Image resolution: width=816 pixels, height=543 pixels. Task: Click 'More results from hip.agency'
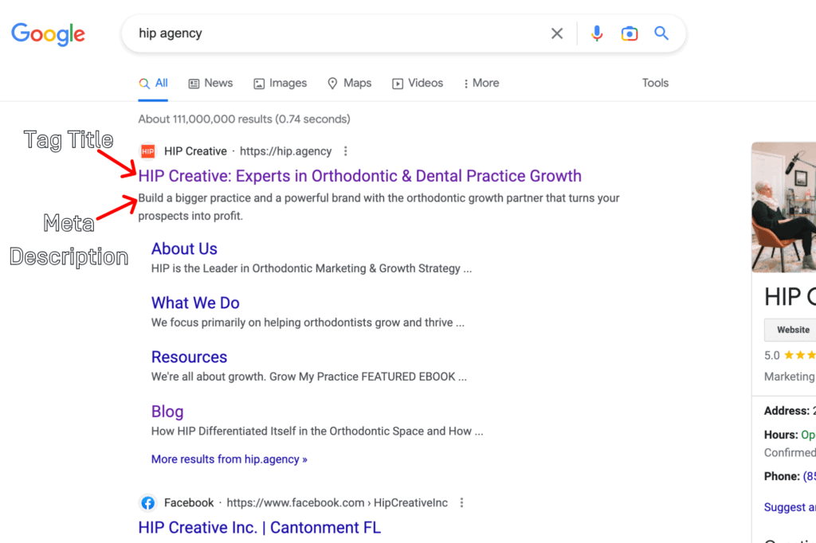[229, 459]
